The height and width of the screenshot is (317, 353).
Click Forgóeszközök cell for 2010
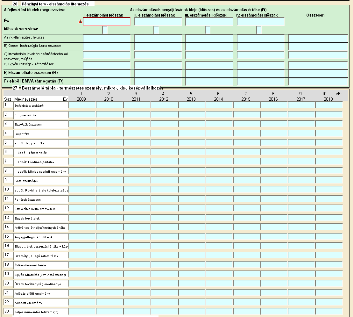point(109,115)
